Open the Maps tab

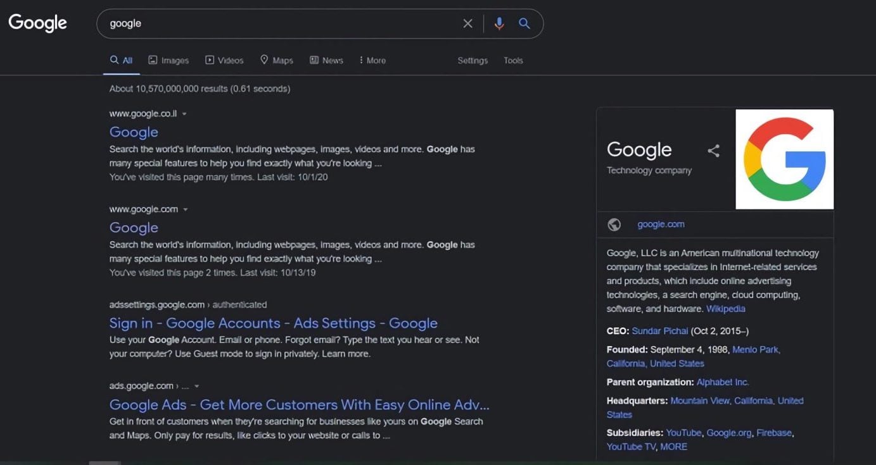pyautogui.click(x=277, y=61)
